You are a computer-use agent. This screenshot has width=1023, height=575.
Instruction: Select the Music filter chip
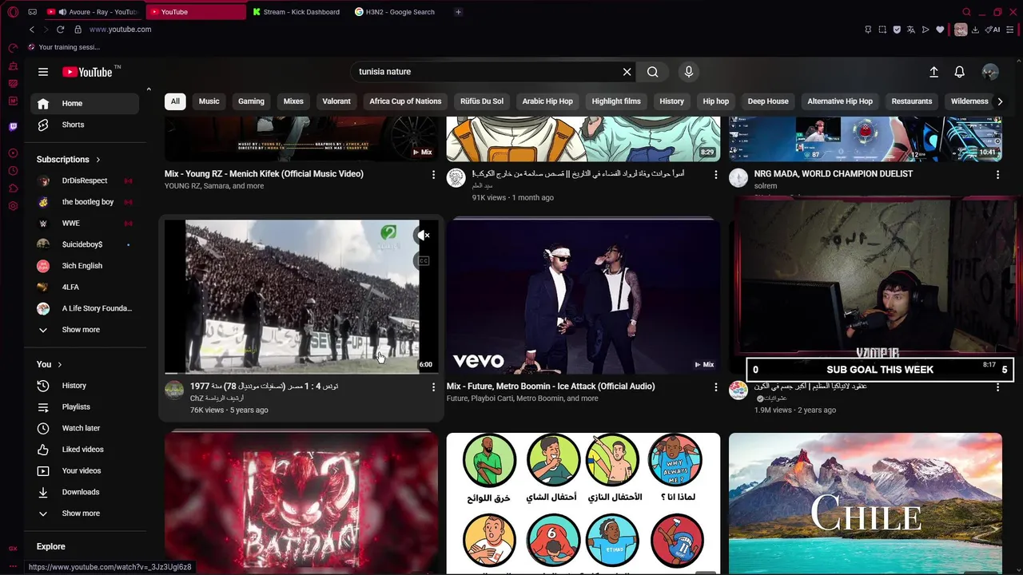click(209, 101)
